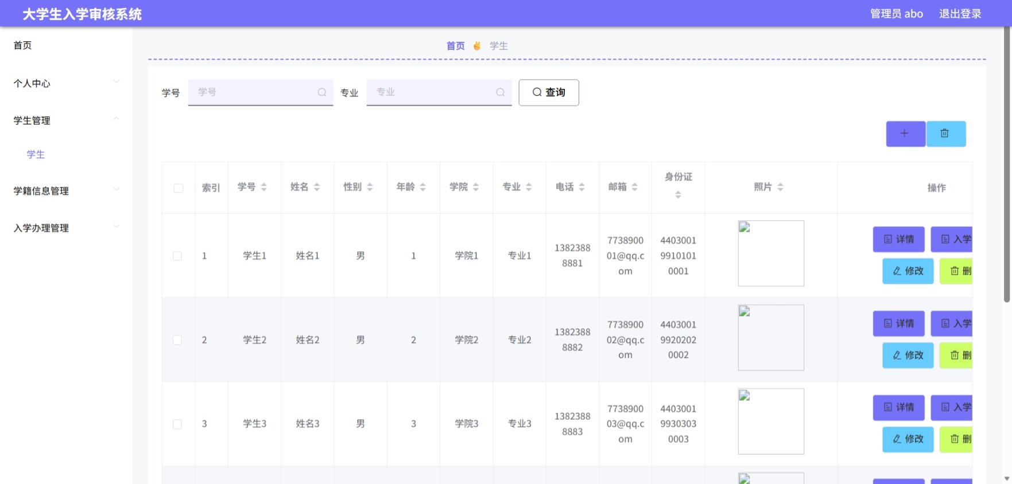Click 修改 to edit 学生2
Image resolution: width=1012 pixels, height=484 pixels.
click(x=908, y=356)
